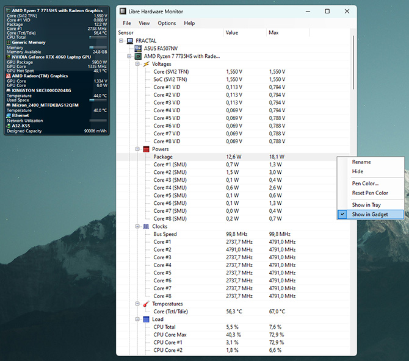The image size is (409, 361).
Task: Select the Core #8 VID row
Action: coord(233,141)
